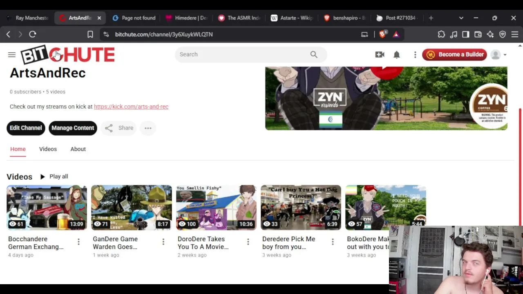Click the ZYN channel banner image
523x294 pixels.
coord(386,98)
